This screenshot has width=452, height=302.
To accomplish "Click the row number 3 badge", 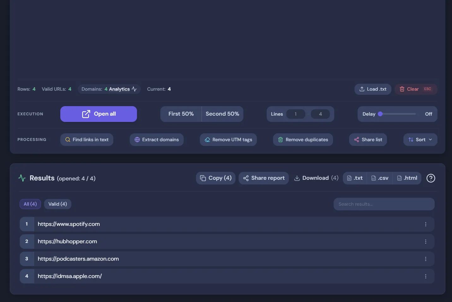I will [27, 259].
